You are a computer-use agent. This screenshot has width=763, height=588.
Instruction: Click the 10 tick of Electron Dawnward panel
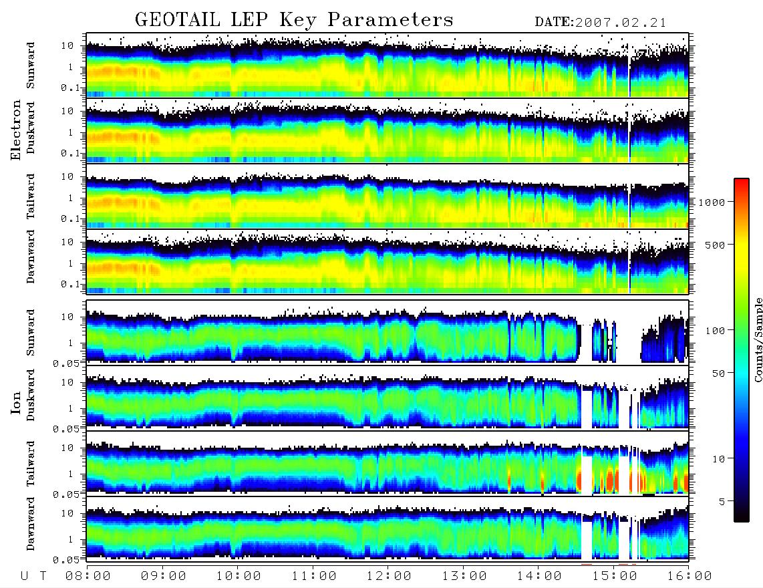[67, 242]
